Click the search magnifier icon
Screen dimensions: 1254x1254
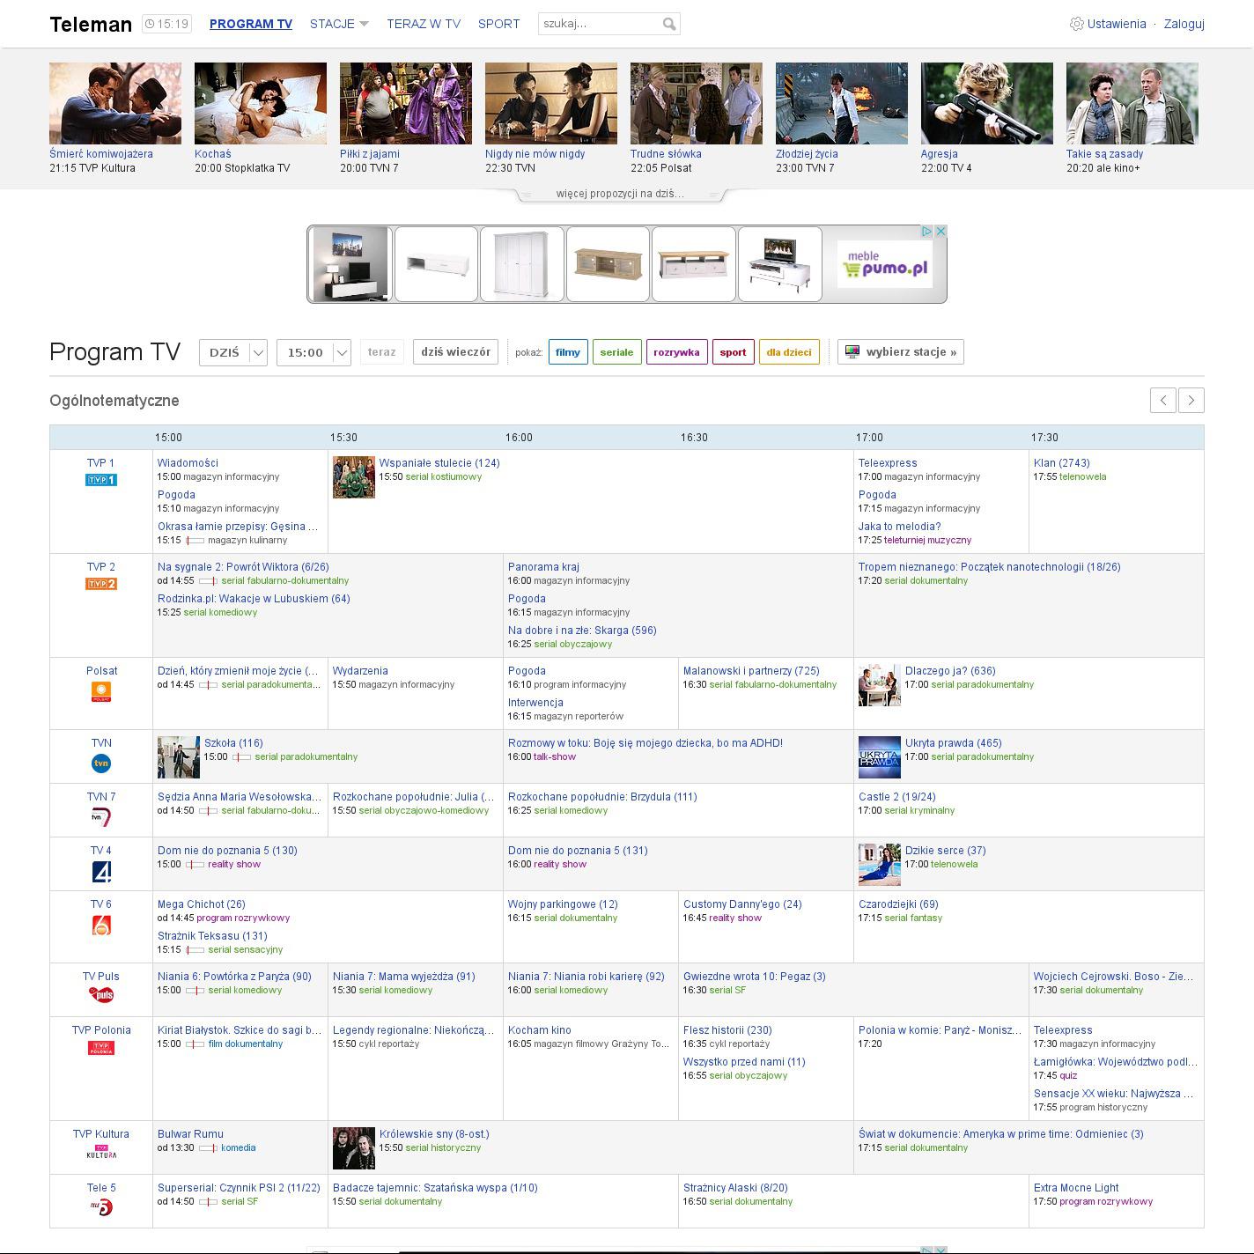click(669, 25)
